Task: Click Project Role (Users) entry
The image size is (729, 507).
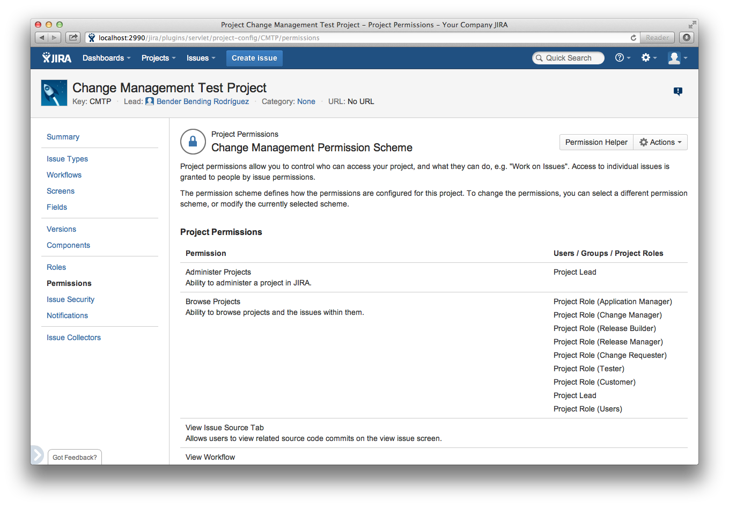Action: pyautogui.click(x=588, y=409)
